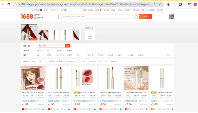
Task: Open the grey A browser extension
Action: [x=175, y=5]
